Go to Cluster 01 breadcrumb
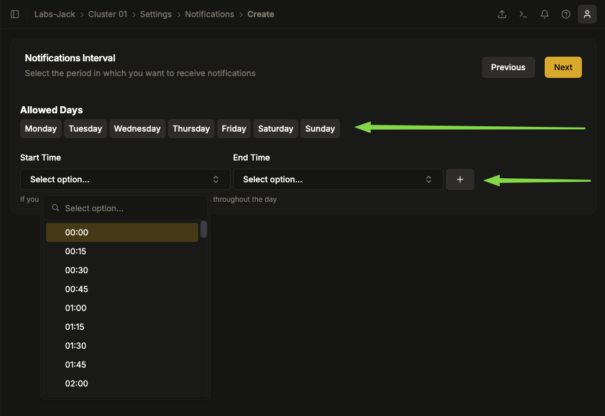The image size is (605, 416). click(107, 14)
